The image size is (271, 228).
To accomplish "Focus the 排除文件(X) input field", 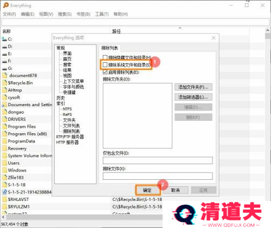I will (158, 176).
